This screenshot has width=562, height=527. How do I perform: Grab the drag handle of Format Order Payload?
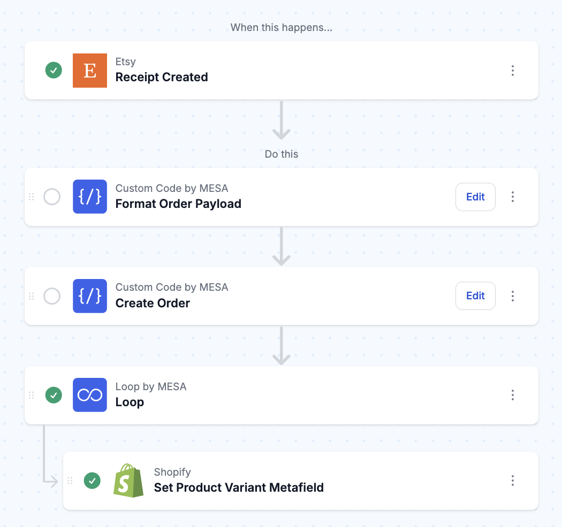32,197
